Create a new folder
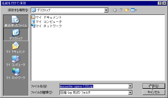 (x=127, y=10)
